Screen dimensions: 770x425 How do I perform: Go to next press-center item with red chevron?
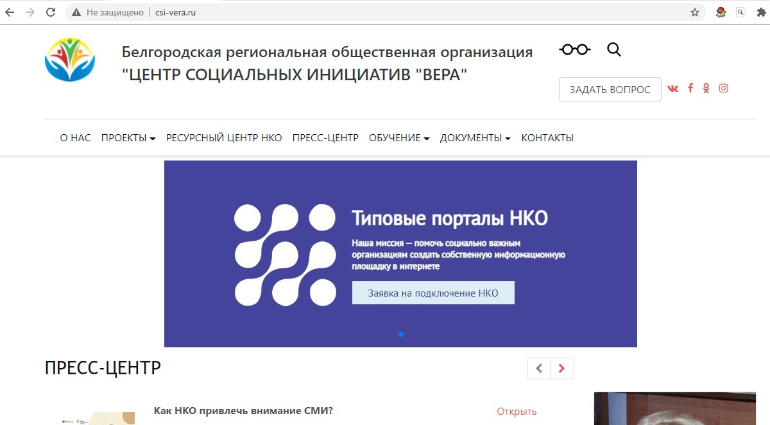pyautogui.click(x=562, y=369)
